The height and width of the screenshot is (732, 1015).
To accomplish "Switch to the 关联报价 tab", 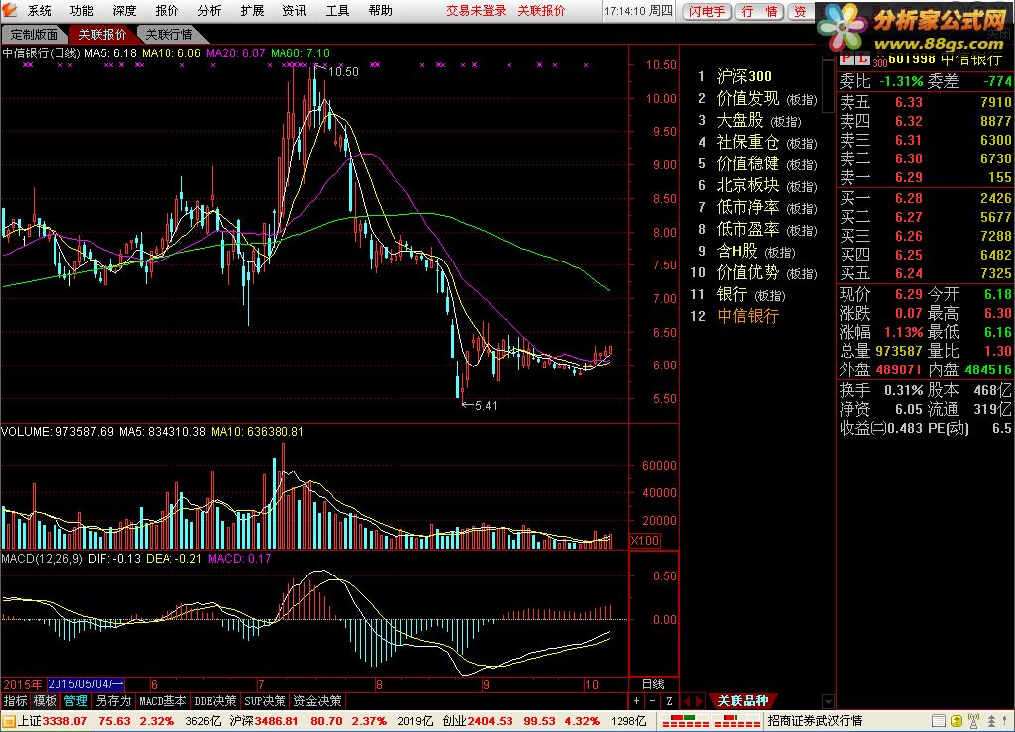I will coord(102,35).
